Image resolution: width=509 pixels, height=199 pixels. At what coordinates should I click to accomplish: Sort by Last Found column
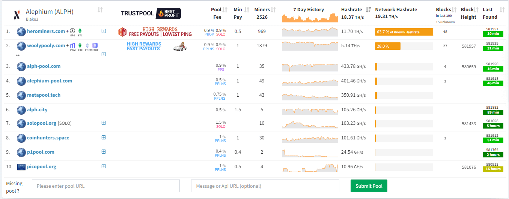[502, 10]
